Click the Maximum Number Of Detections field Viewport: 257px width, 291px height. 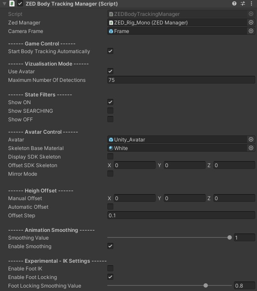[181, 80]
